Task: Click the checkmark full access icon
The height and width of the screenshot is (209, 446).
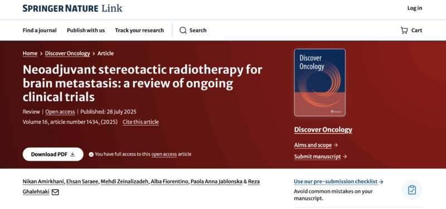Action: tap(91, 155)
